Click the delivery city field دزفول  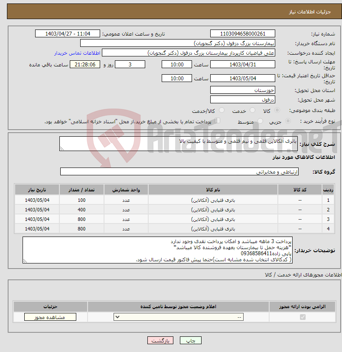[x=243, y=99]
